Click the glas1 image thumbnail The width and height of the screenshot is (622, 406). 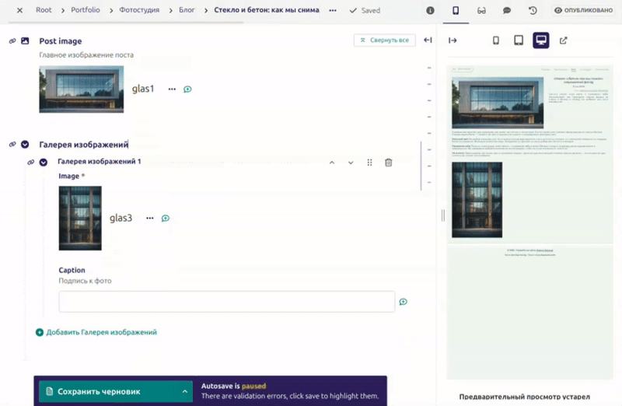(x=82, y=89)
